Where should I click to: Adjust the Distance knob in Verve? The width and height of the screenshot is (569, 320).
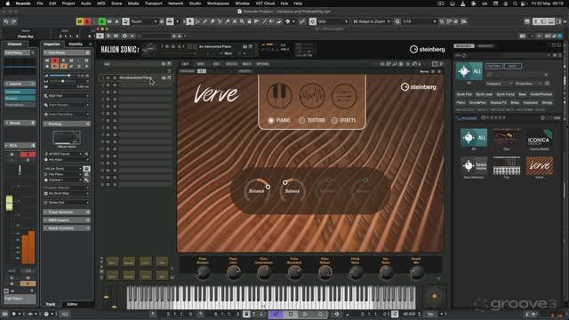coord(257,190)
